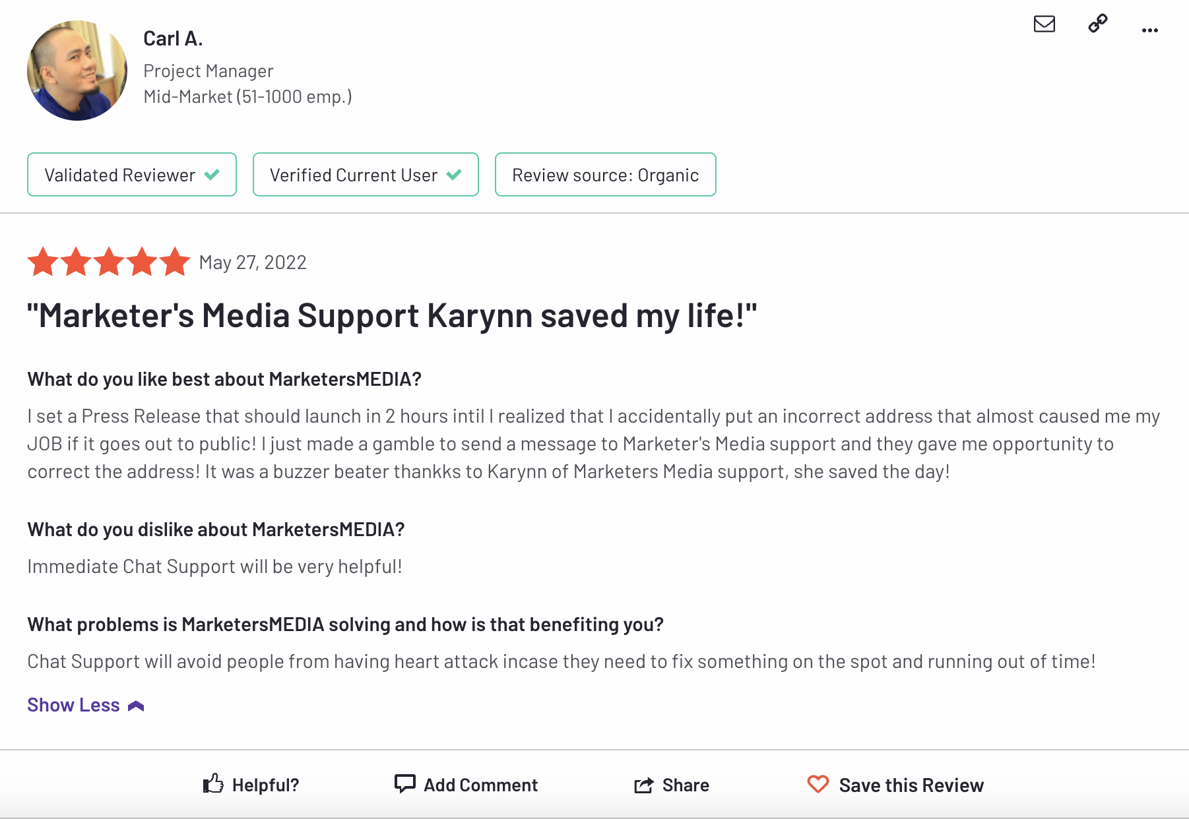Click the heart icon to save review

[x=818, y=784]
